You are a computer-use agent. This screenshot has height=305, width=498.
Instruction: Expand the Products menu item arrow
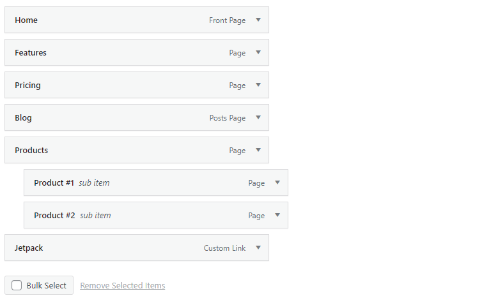tap(258, 150)
